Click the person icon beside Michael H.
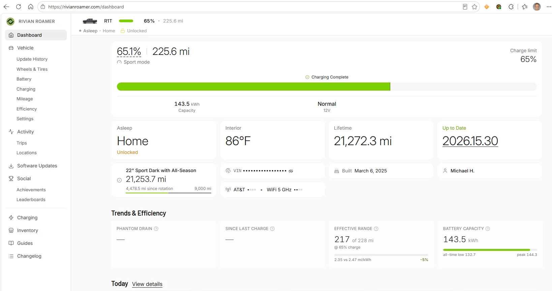Viewport: 552px width, 291px height. click(445, 171)
